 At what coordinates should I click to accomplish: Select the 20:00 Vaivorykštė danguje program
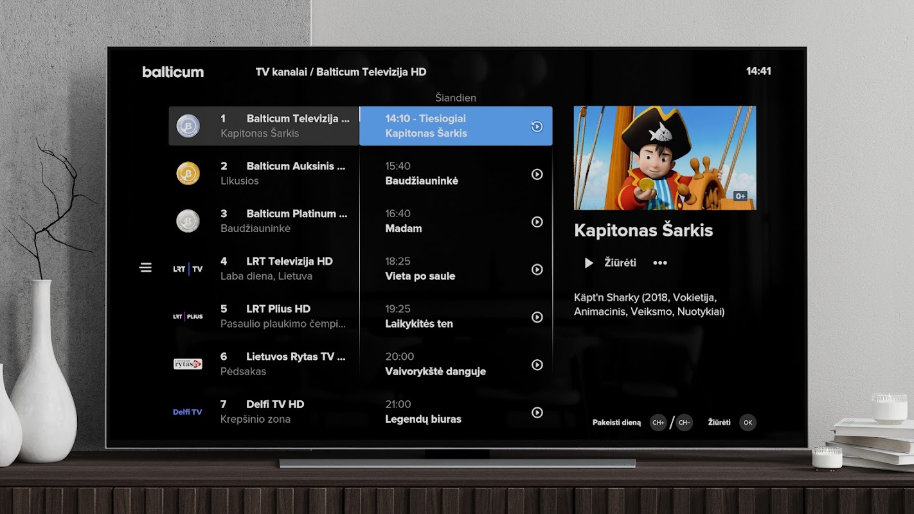coord(456,364)
